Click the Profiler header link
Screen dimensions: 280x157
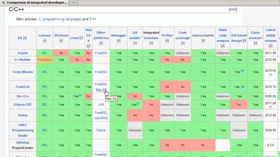pyautogui.click(x=167, y=35)
